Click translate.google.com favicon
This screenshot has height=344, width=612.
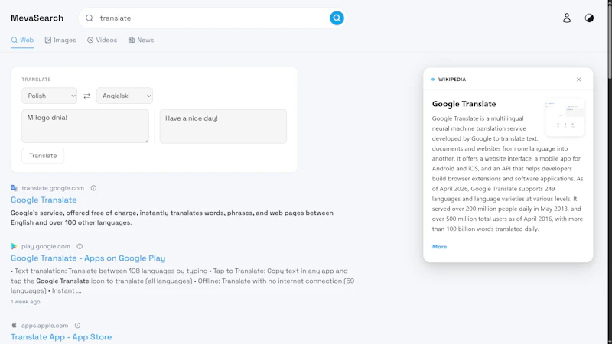(x=14, y=188)
